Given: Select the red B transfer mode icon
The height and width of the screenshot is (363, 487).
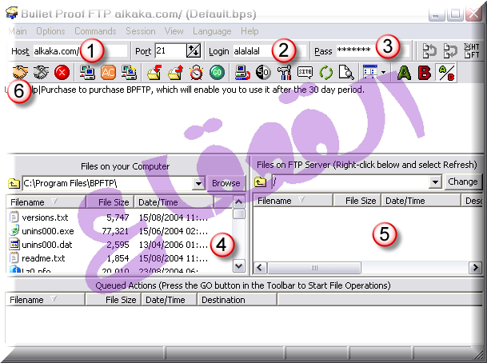Looking at the screenshot, I should pyautogui.click(x=425, y=73).
